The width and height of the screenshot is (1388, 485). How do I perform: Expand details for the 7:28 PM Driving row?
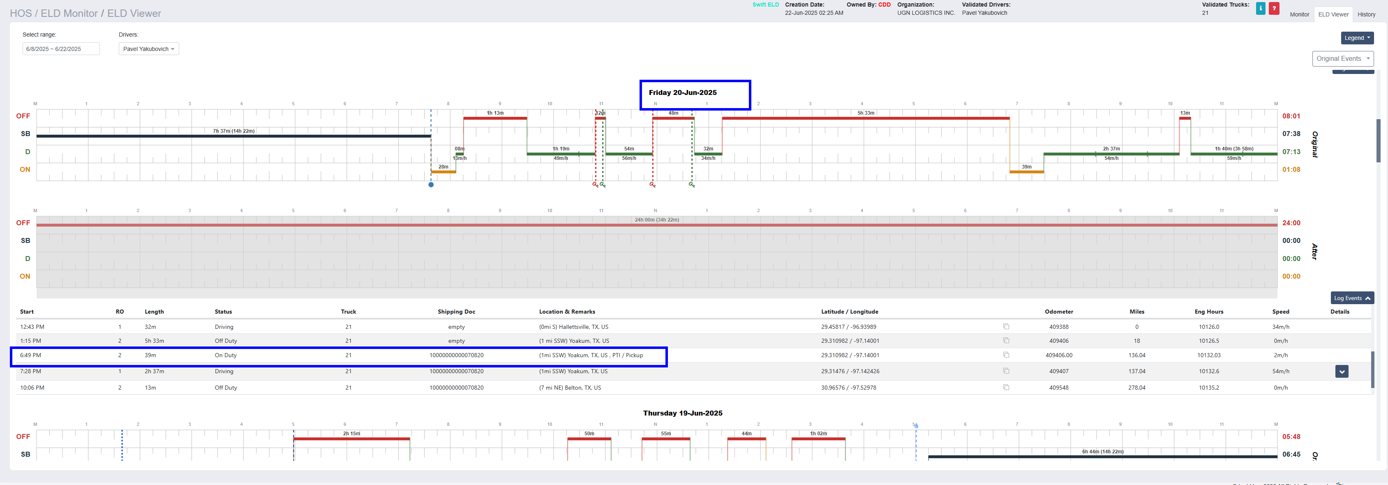[1342, 371]
